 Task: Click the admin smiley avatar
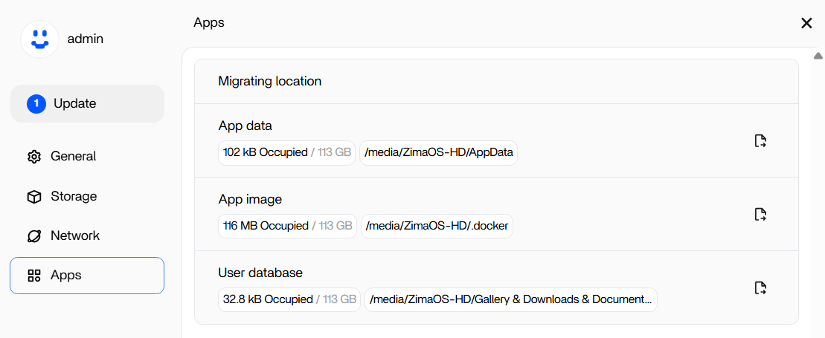[39, 39]
